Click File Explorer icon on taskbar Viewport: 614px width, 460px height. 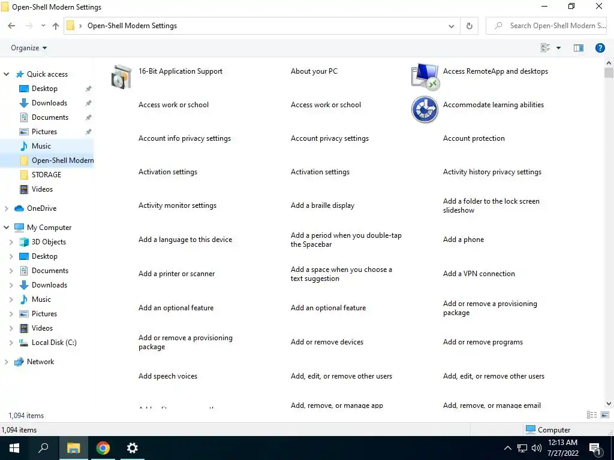click(73, 448)
